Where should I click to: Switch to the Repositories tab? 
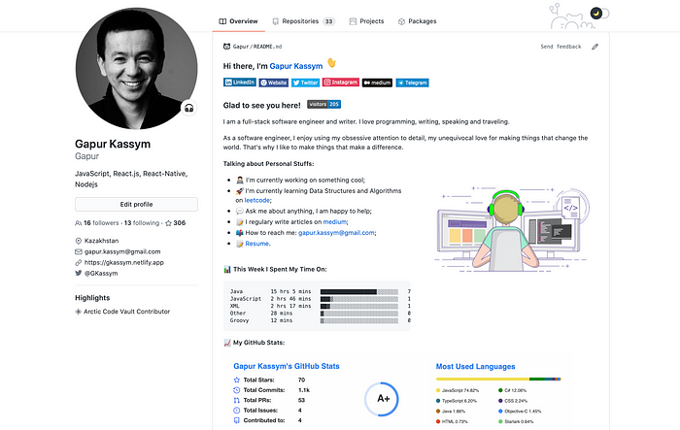303,21
